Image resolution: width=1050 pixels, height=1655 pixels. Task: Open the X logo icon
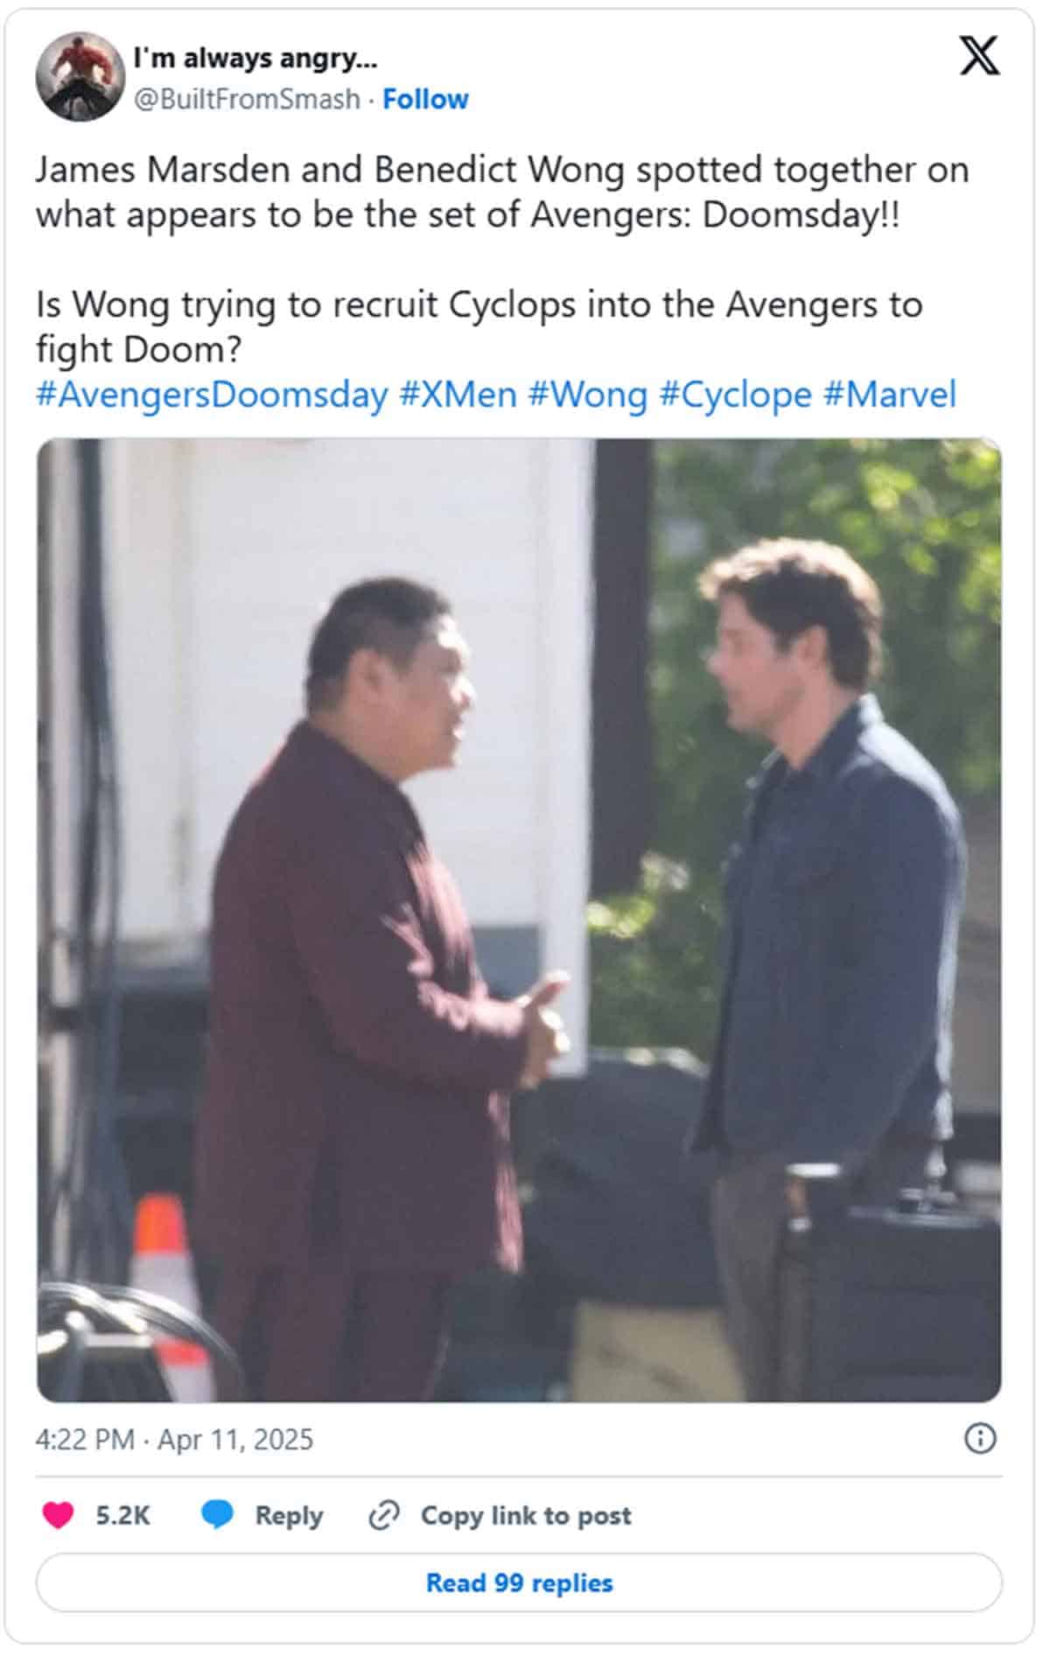[979, 56]
